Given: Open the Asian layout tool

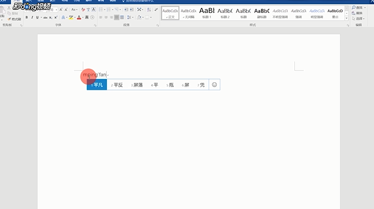Looking at the screenshot, I should tap(140, 10).
